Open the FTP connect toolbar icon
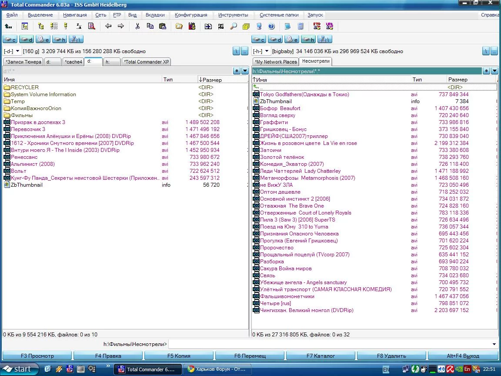Image resolution: width=501 pixels, height=376 pixels. point(317,26)
